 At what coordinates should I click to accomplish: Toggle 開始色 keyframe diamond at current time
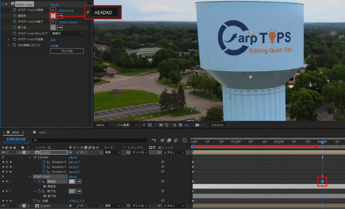[7, 181]
